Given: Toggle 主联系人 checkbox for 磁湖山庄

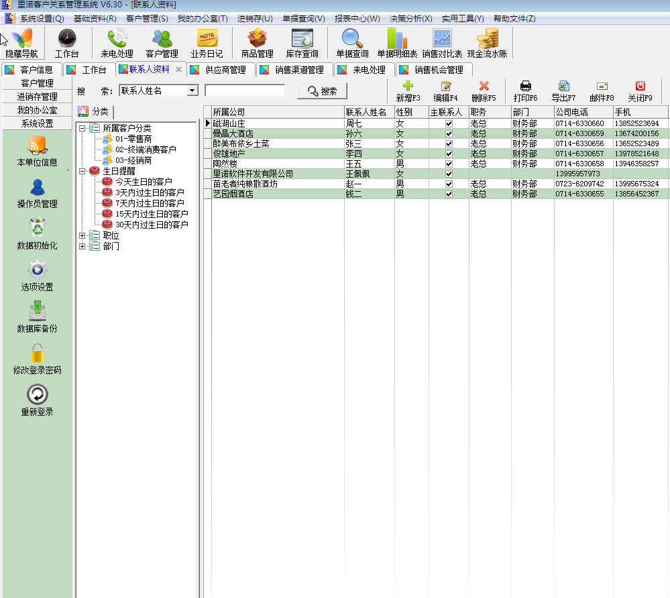Looking at the screenshot, I should tap(449, 123).
